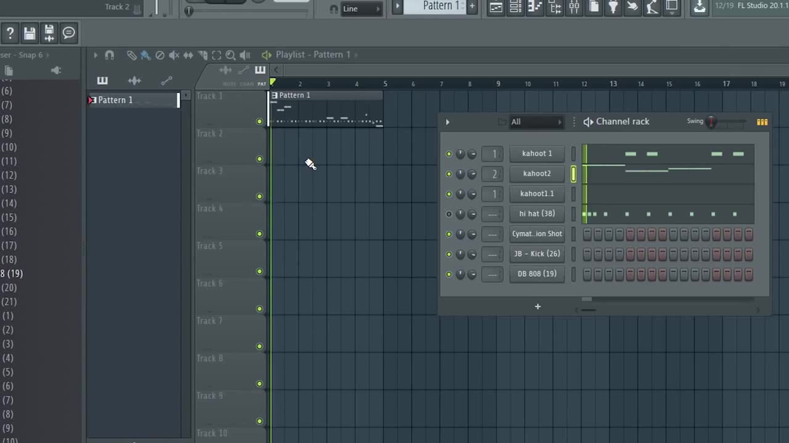
Task: Select Pattern 1 in the picker list
Action: 134,100
